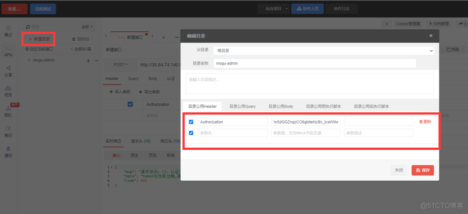Click the red 新建 button
This screenshot has height=214, width=468.
15,9
